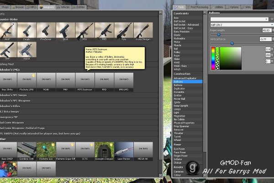The image size is (274, 183).
Task: Select the M75 Destroyer tile
Action: pos(85,82)
